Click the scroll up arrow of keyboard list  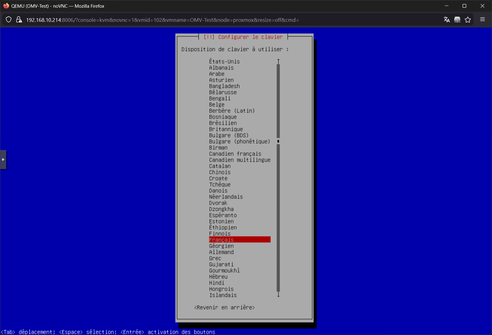[278, 61]
